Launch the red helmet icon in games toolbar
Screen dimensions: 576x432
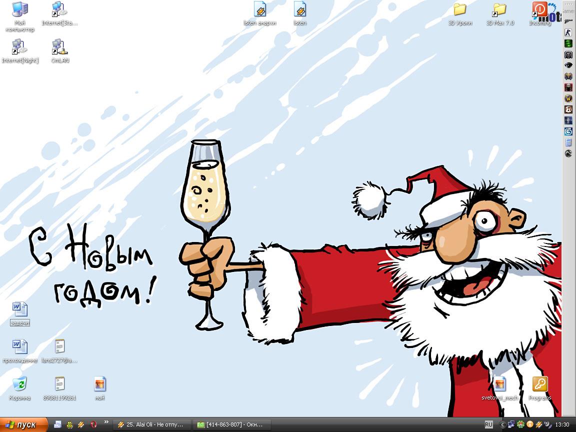point(568,87)
